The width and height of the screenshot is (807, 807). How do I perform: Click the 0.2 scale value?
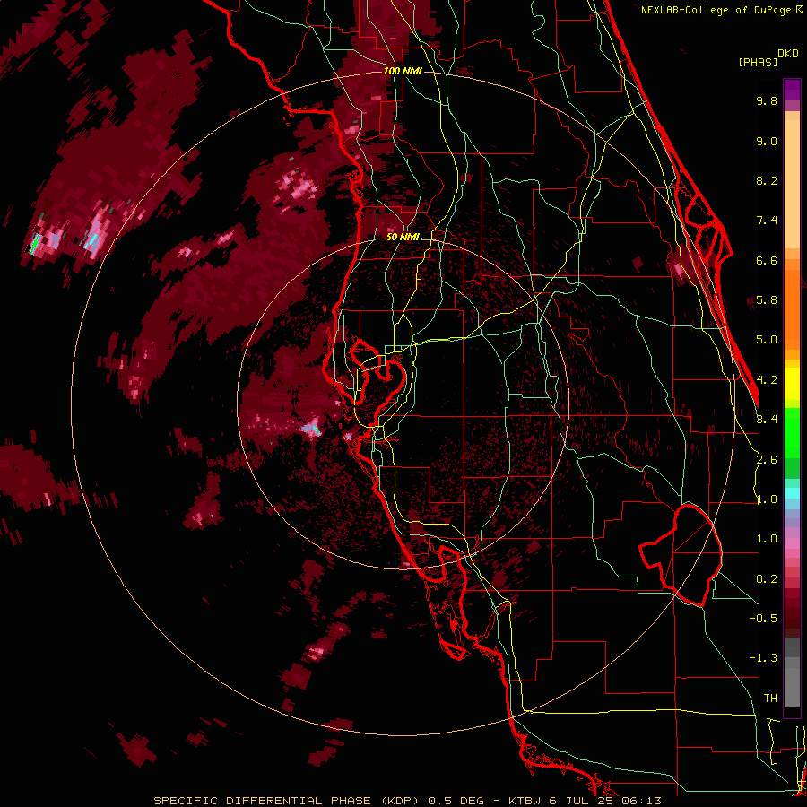[767, 579]
